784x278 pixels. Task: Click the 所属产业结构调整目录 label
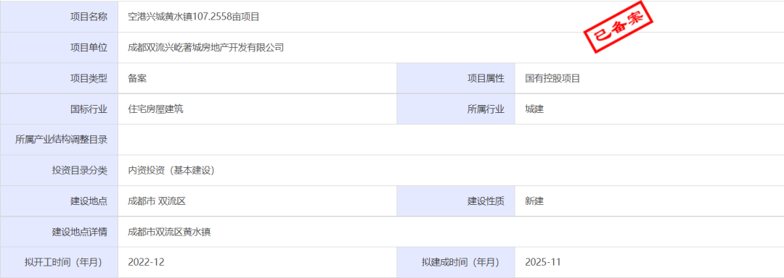[x=62, y=140]
